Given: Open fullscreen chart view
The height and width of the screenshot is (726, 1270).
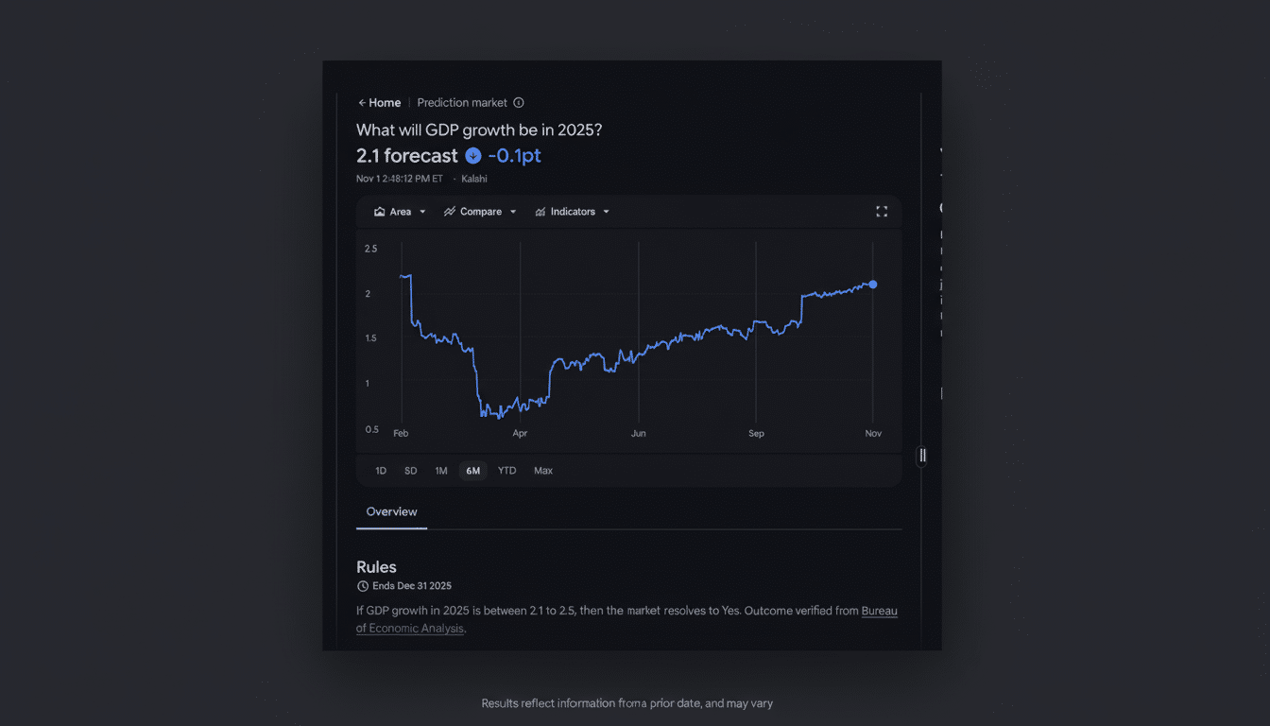Looking at the screenshot, I should point(882,211).
